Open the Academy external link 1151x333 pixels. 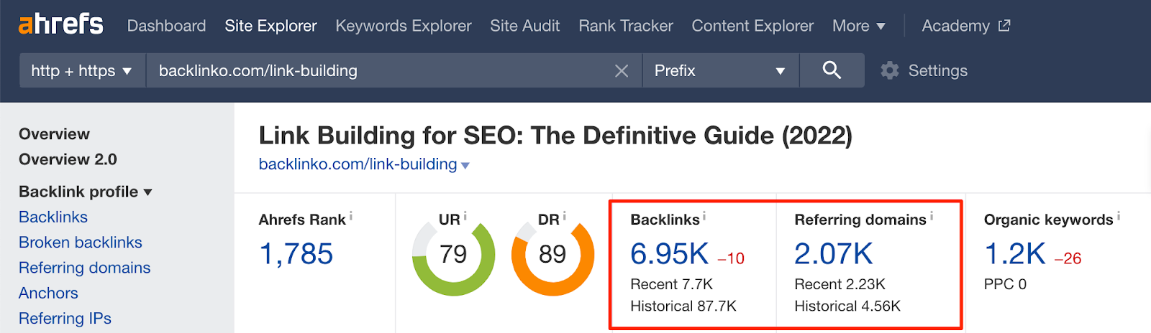coord(965,26)
